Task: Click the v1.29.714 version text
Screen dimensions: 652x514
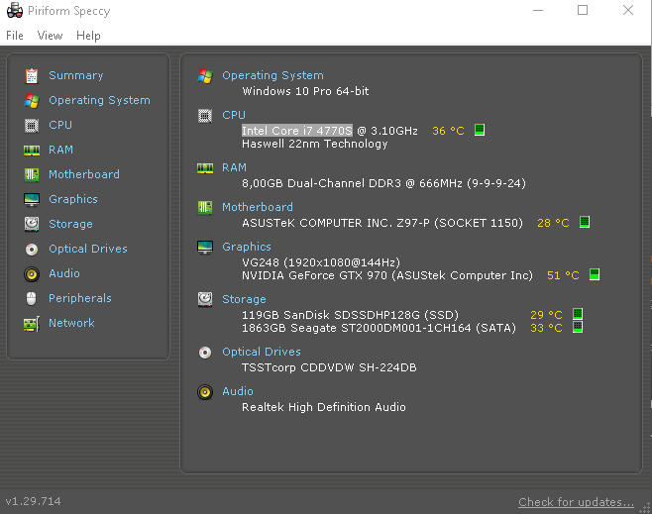Action: 34,501
